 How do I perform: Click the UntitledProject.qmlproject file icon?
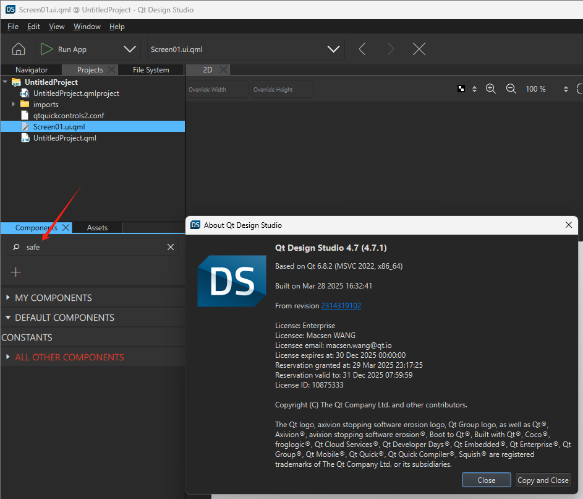pos(25,93)
